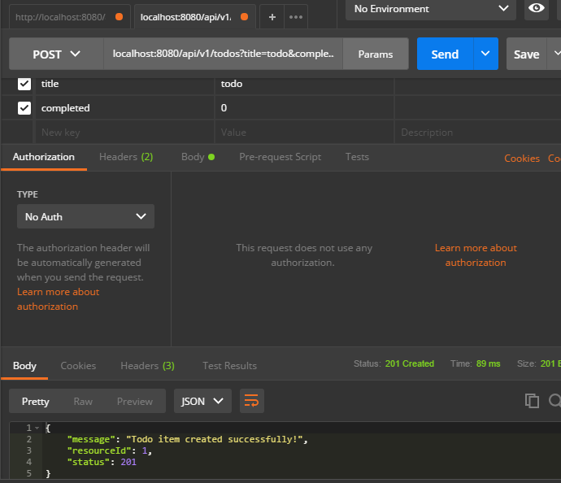Screen dimensions: 561x483
Task: Uncheck the completed parameter checkbox
Action: [x=24, y=108]
